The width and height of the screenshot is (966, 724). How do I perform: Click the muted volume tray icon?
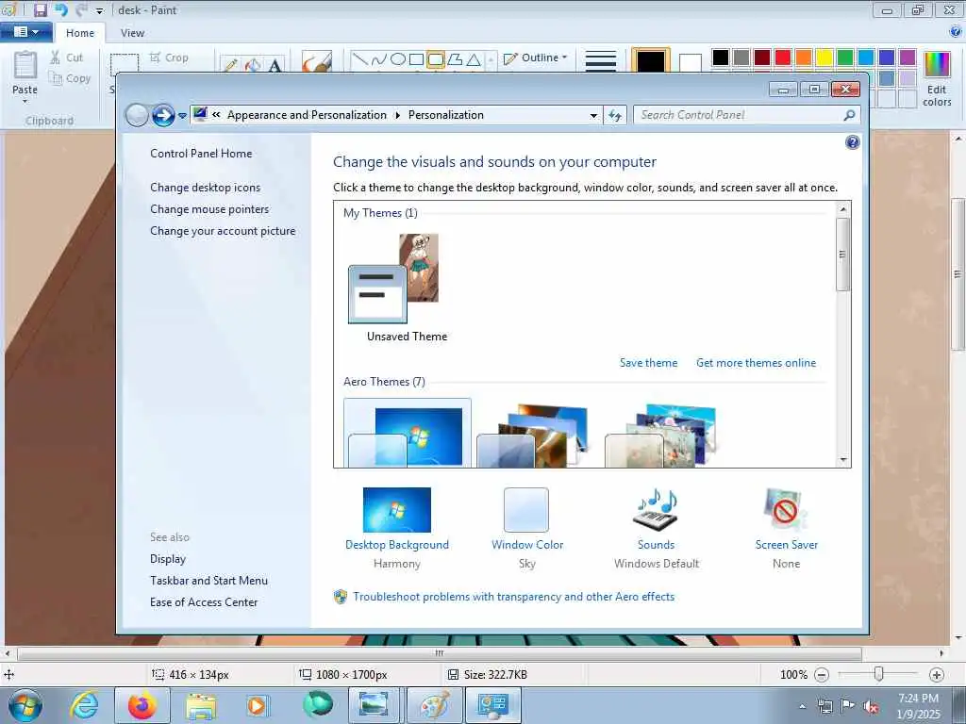[x=871, y=706]
